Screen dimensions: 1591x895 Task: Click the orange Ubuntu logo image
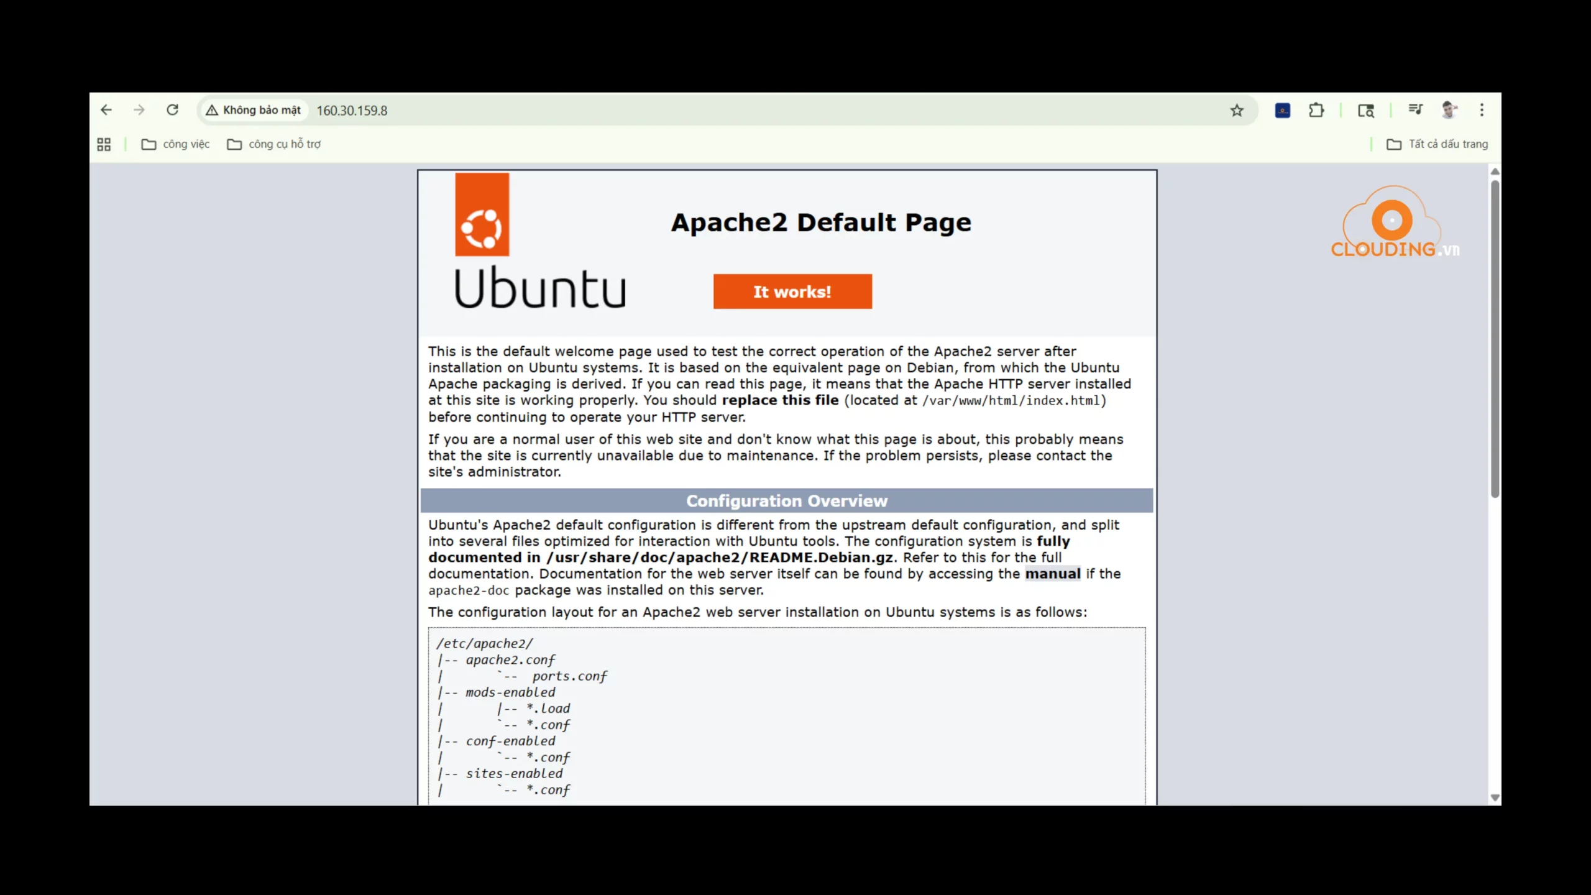pyautogui.click(x=482, y=214)
